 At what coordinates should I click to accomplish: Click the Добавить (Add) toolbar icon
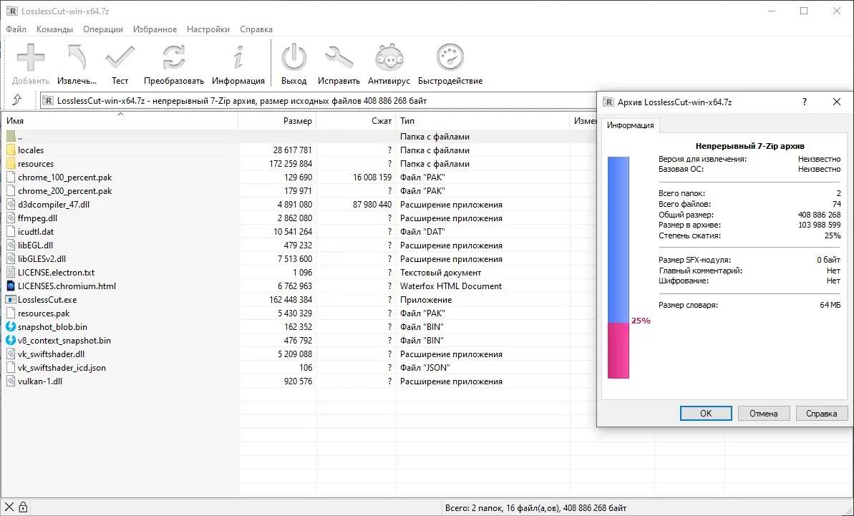click(x=31, y=58)
